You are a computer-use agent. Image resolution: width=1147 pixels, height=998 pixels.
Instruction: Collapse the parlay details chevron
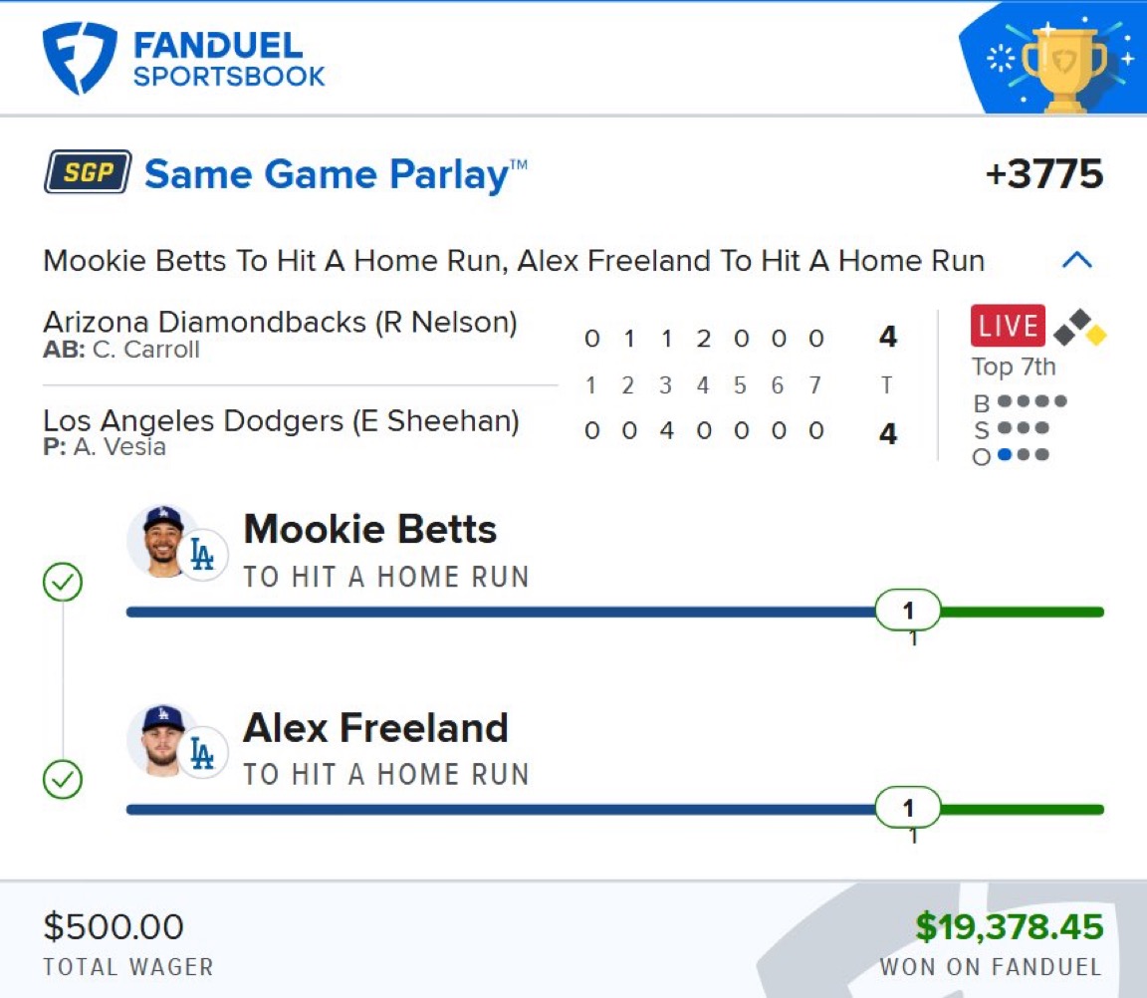(1076, 261)
